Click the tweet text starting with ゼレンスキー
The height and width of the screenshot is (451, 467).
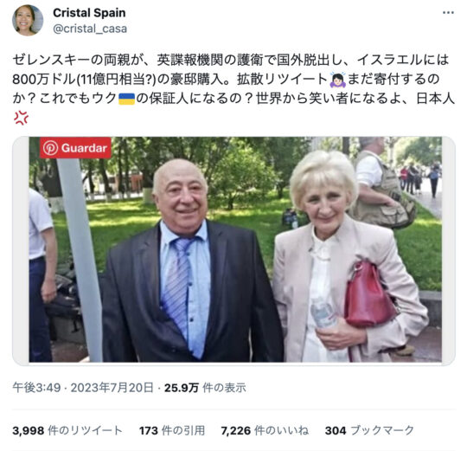pos(233,89)
